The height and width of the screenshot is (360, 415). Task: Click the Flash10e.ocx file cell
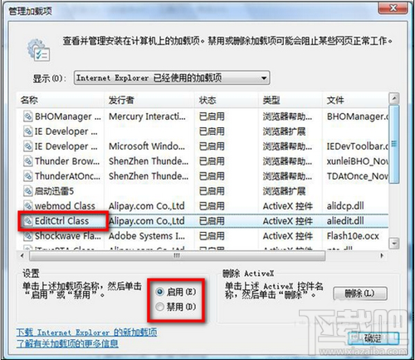(353, 236)
